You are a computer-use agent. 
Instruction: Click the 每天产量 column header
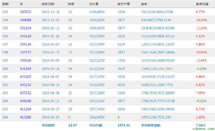[123, 4]
